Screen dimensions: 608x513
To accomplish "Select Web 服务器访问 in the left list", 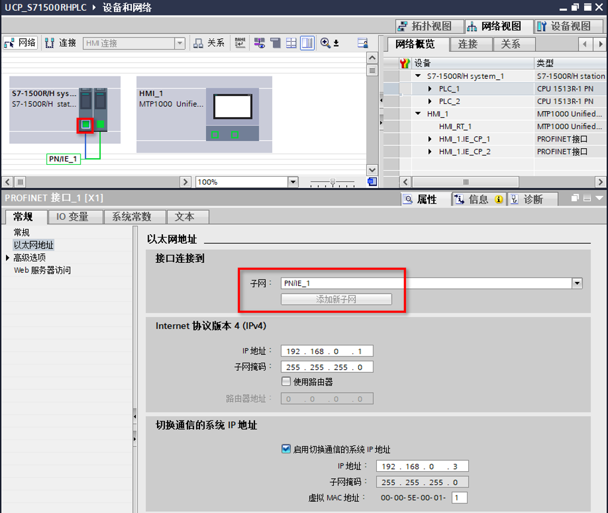I will (42, 271).
